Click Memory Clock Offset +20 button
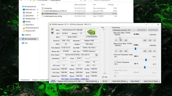172x96 pixels. point(145,51)
